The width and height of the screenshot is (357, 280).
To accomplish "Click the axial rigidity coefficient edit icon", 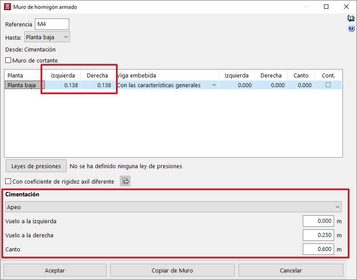I will pos(125,181).
